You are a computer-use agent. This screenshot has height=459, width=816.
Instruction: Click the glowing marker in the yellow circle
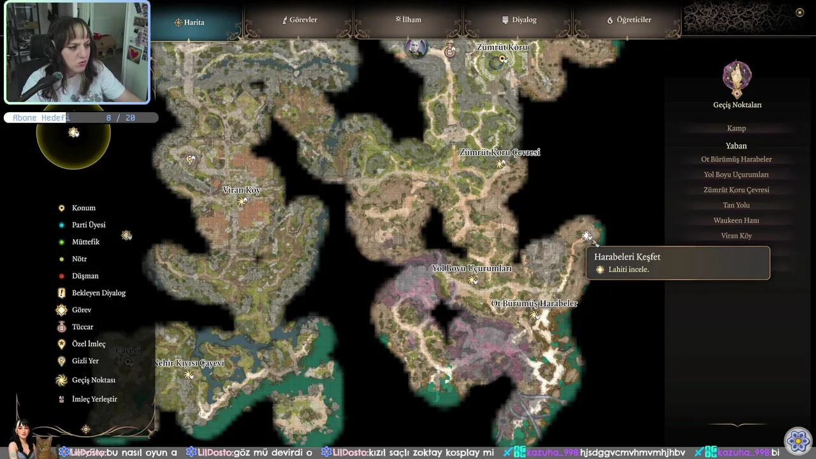pyautogui.click(x=74, y=133)
